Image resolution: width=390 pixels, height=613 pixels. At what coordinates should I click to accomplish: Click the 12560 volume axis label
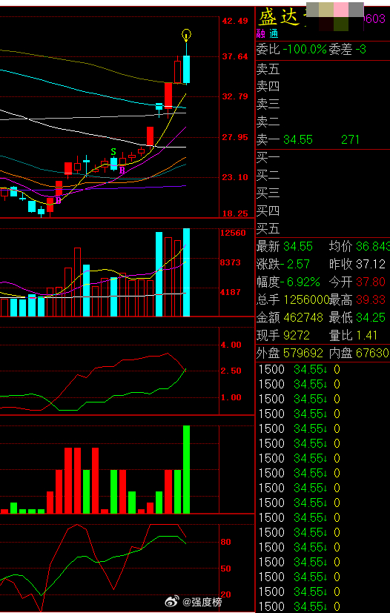[x=233, y=233]
